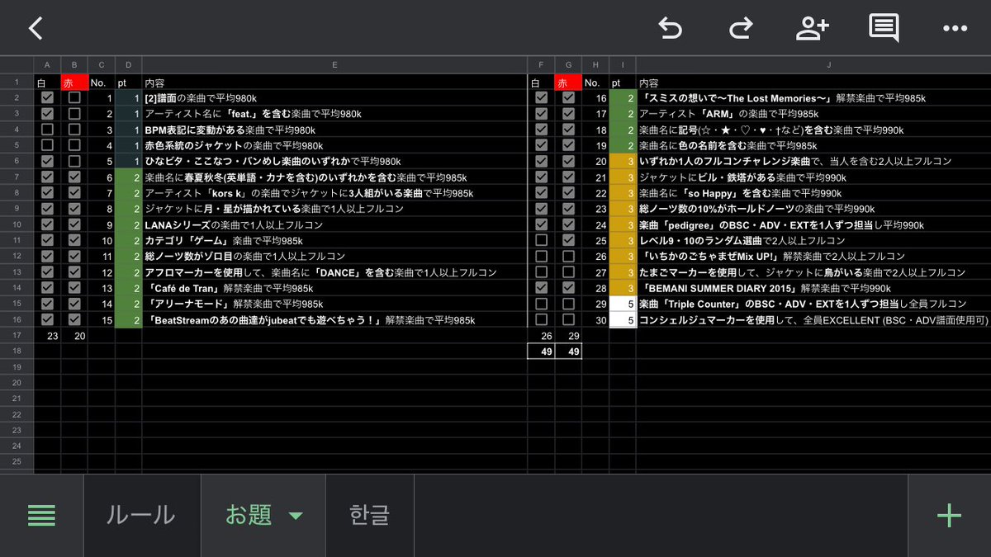Screen dimensions: 991x557
Task: Switch to the 한글 sheet tab
Action: pos(370,515)
